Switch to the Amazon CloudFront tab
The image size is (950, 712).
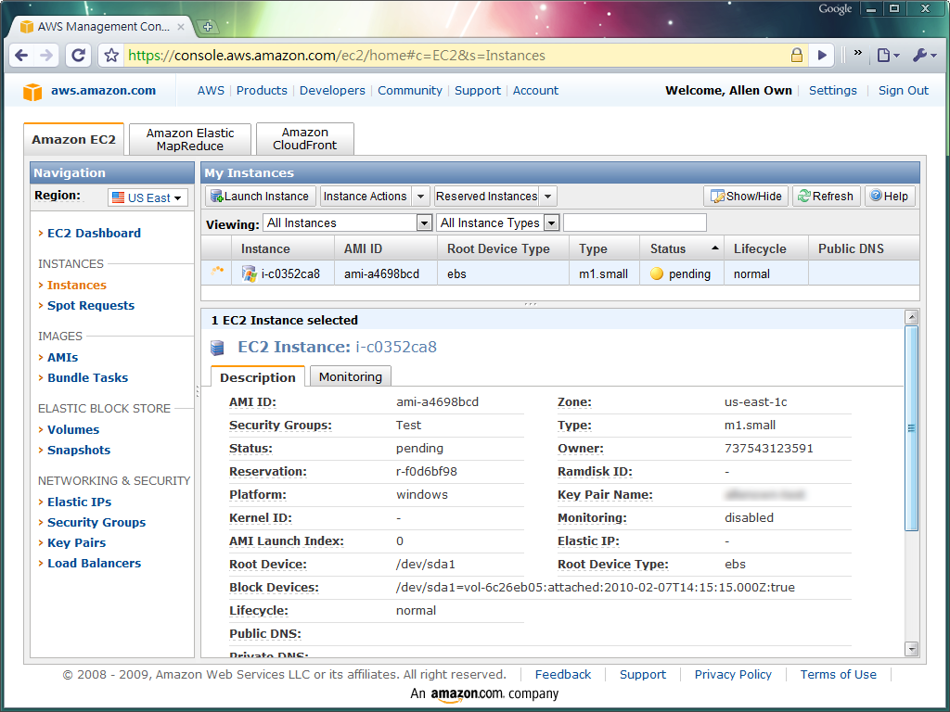pos(304,139)
